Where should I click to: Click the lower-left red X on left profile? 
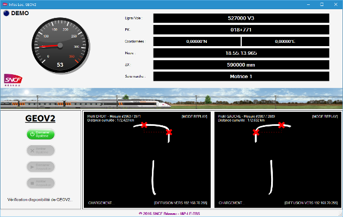[255, 132]
